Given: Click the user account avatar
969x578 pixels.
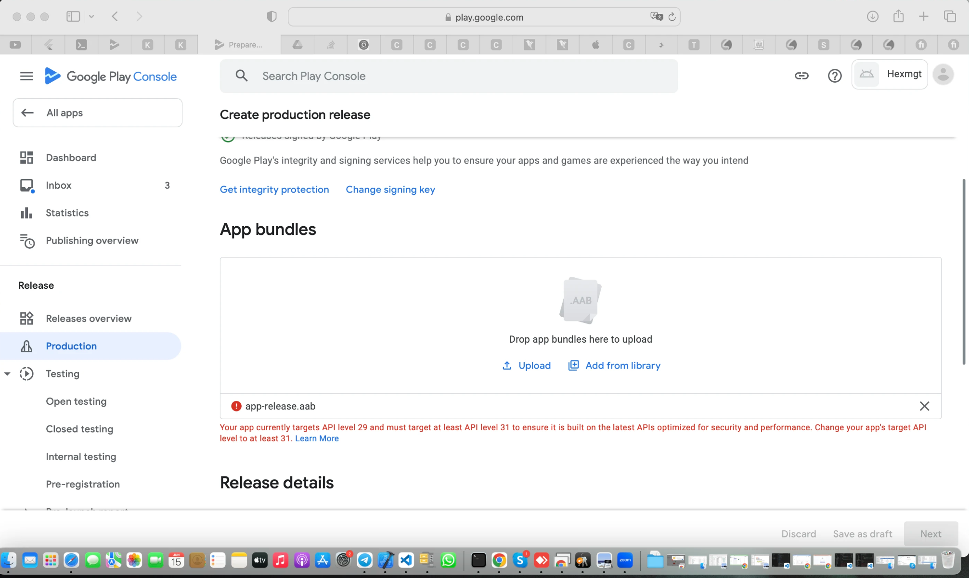Looking at the screenshot, I should (943, 75).
